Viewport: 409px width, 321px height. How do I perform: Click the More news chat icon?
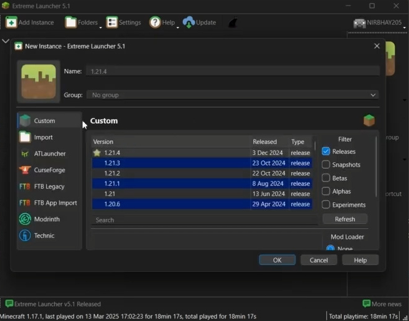[x=366, y=304]
